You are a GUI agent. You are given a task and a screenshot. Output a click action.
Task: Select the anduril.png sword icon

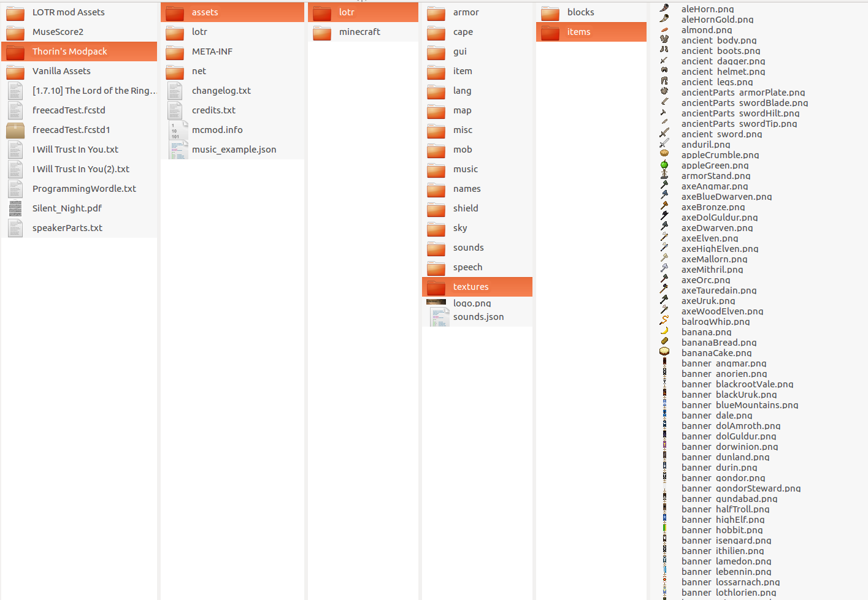point(664,144)
